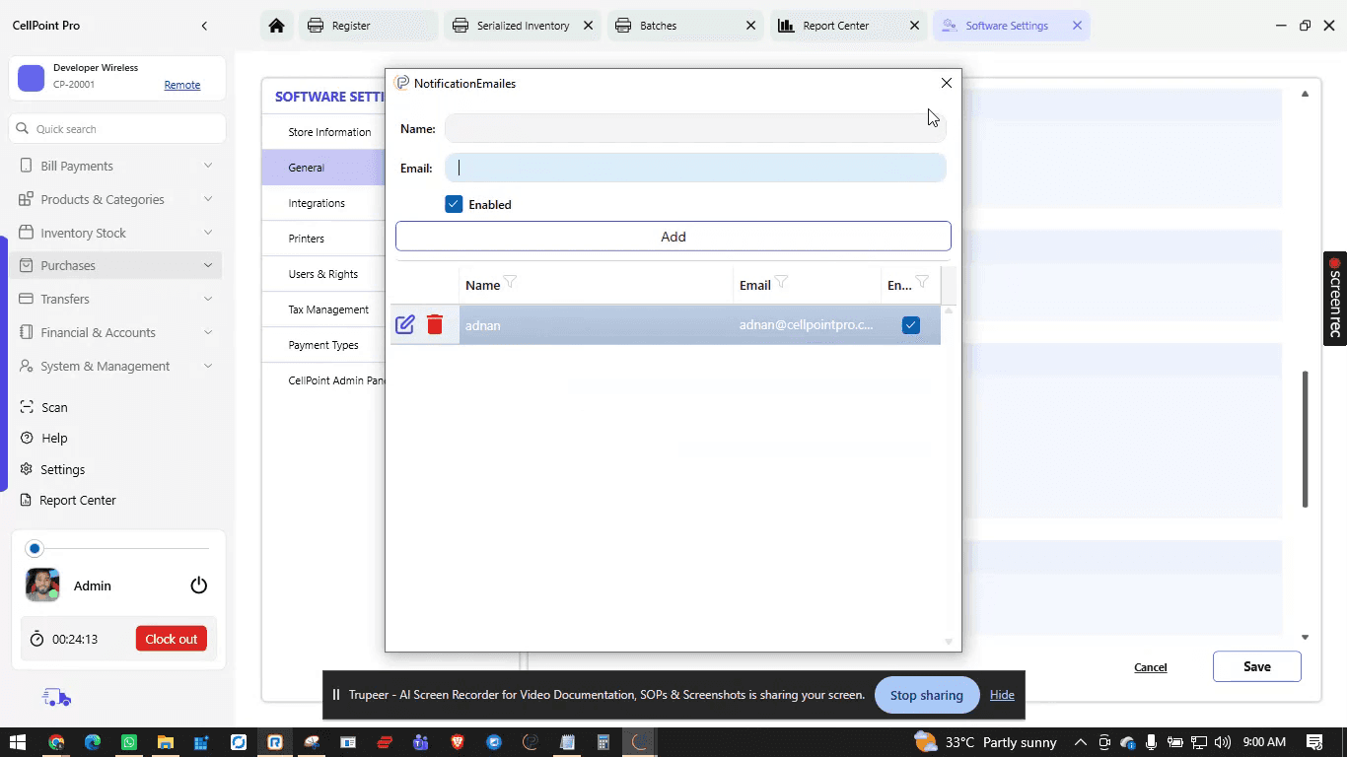1347x757 pixels.
Task: Open Payment Types settings section
Action: point(323,345)
